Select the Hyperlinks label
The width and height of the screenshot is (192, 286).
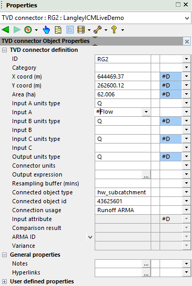click(26, 272)
